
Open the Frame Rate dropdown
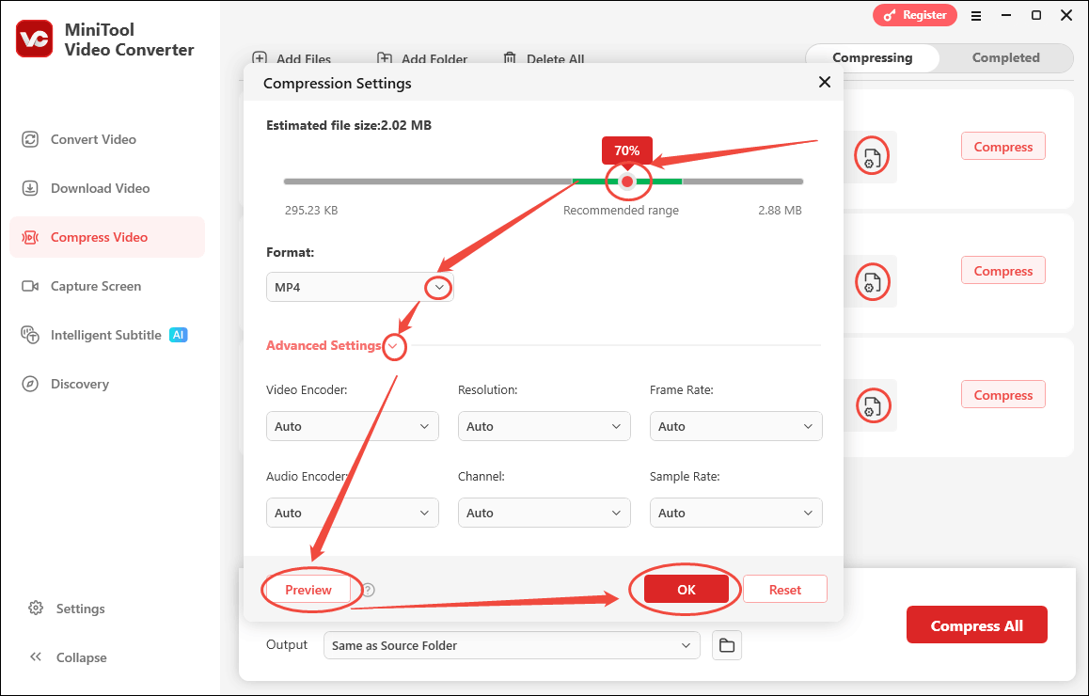[x=735, y=426]
